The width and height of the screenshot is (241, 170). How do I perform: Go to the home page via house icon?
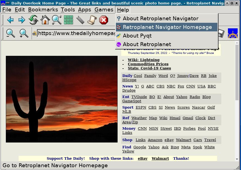click(x=45, y=20)
